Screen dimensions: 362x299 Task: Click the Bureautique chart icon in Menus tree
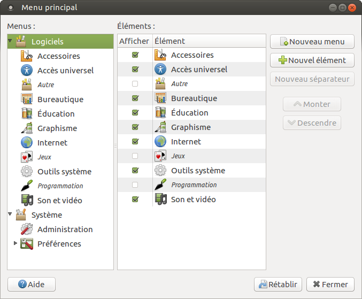[x=27, y=99]
